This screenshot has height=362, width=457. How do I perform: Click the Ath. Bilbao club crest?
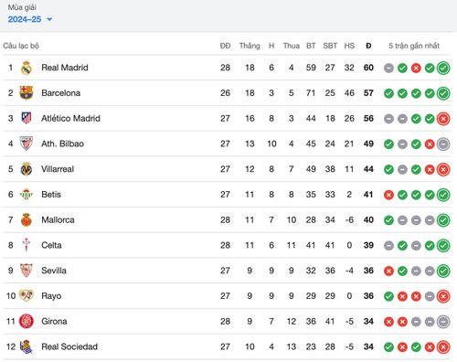point(27,144)
